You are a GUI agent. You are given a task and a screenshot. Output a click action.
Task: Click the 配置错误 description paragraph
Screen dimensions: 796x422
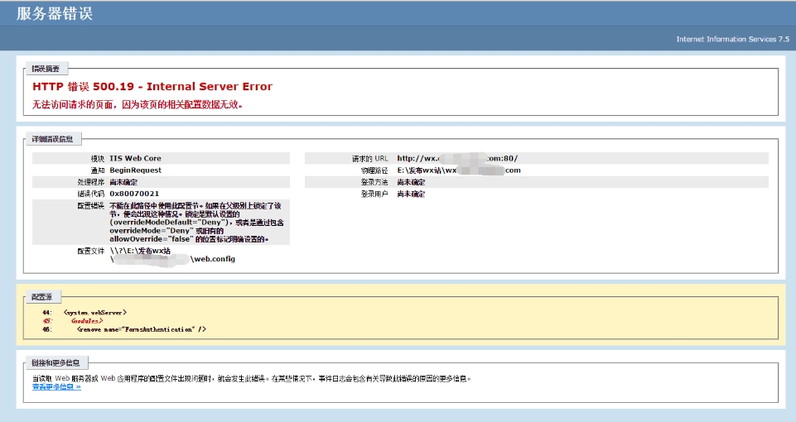197,222
